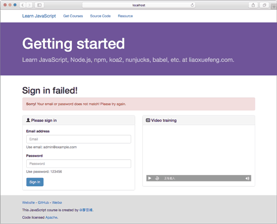277x224 pixels.
Task: Click the 'Please sign in' panel title
Action: (44, 120)
